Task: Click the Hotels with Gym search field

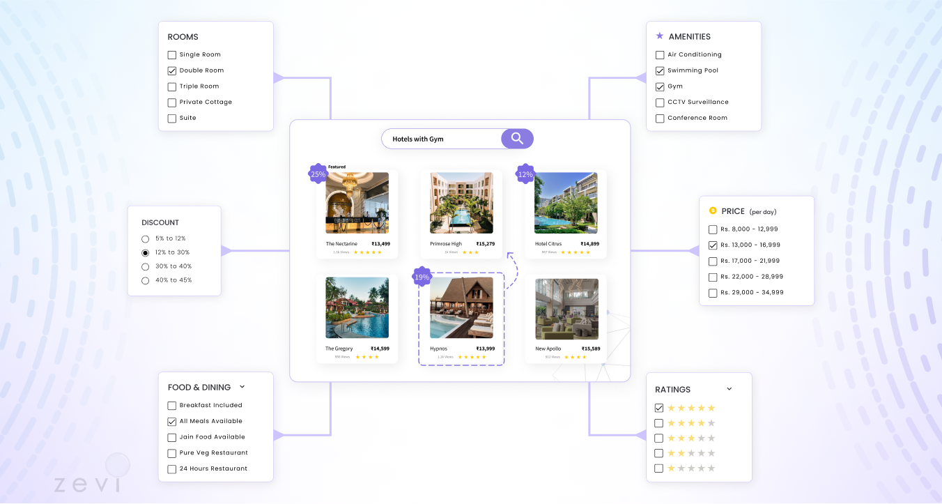Action: 439,138
